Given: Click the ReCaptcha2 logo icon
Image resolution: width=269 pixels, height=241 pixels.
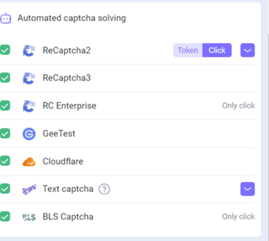Looking at the screenshot, I should pos(29,51).
